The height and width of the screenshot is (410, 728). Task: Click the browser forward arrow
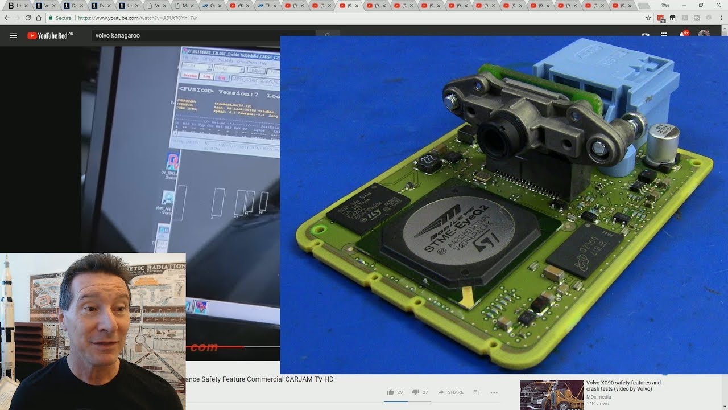pyautogui.click(x=17, y=18)
